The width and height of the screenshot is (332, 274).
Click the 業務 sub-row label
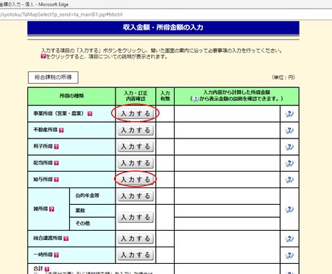point(80,211)
